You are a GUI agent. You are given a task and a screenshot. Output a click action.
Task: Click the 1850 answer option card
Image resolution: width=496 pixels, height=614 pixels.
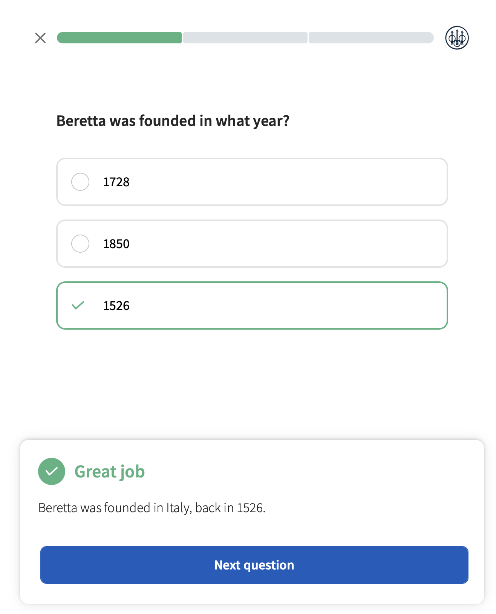pos(252,244)
